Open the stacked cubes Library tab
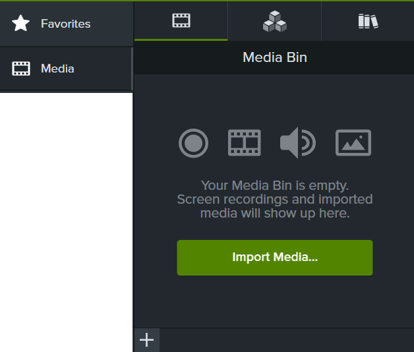The width and height of the screenshot is (414, 352). coord(274,21)
